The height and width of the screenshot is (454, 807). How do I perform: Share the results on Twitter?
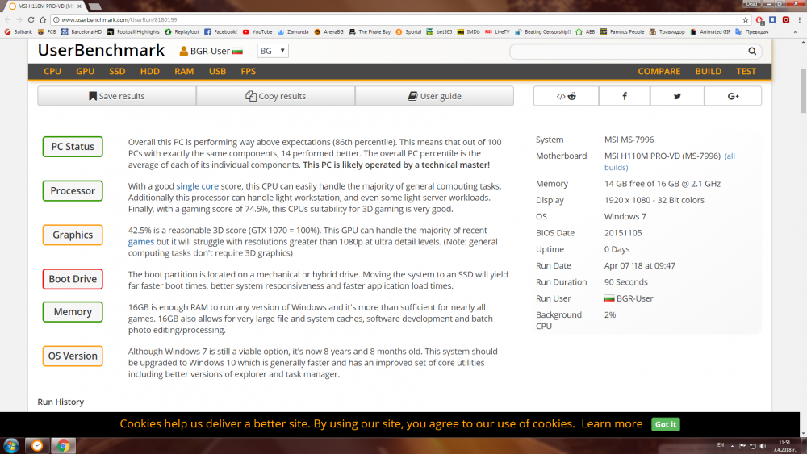pyautogui.click(x=677, y=96)
